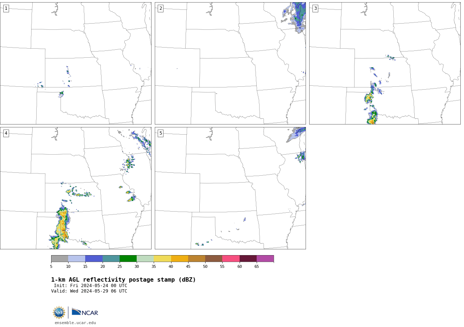
Task: Click the yellow 35-40 dBZ swatch
Action: click(x=162, y=259)
